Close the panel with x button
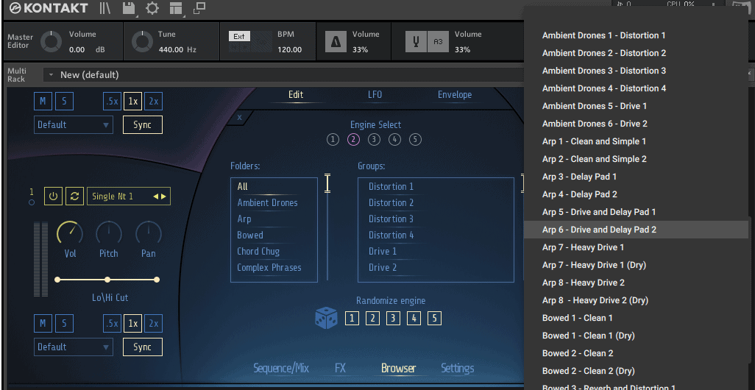 pos(239,118)
